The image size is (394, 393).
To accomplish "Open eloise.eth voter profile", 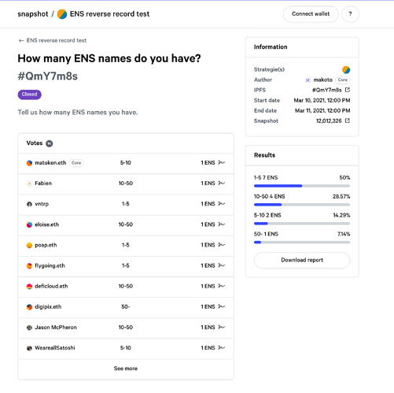I will pos(47,224).
